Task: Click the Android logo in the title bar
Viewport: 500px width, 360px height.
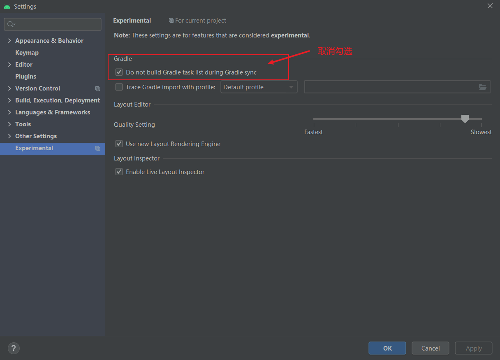Action: (x=6, y=6)
